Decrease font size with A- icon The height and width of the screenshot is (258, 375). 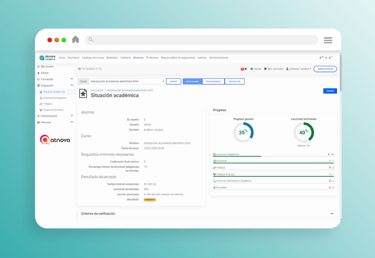tap(331, 58)
